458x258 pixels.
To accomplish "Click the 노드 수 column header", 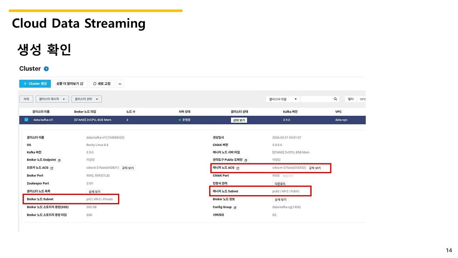I will (131, 112).
